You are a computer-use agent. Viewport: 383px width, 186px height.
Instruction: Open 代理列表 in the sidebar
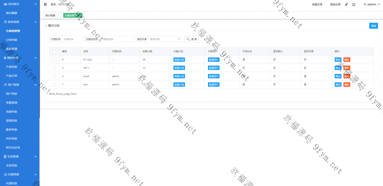pyautogui.click(x=12, y=183)
